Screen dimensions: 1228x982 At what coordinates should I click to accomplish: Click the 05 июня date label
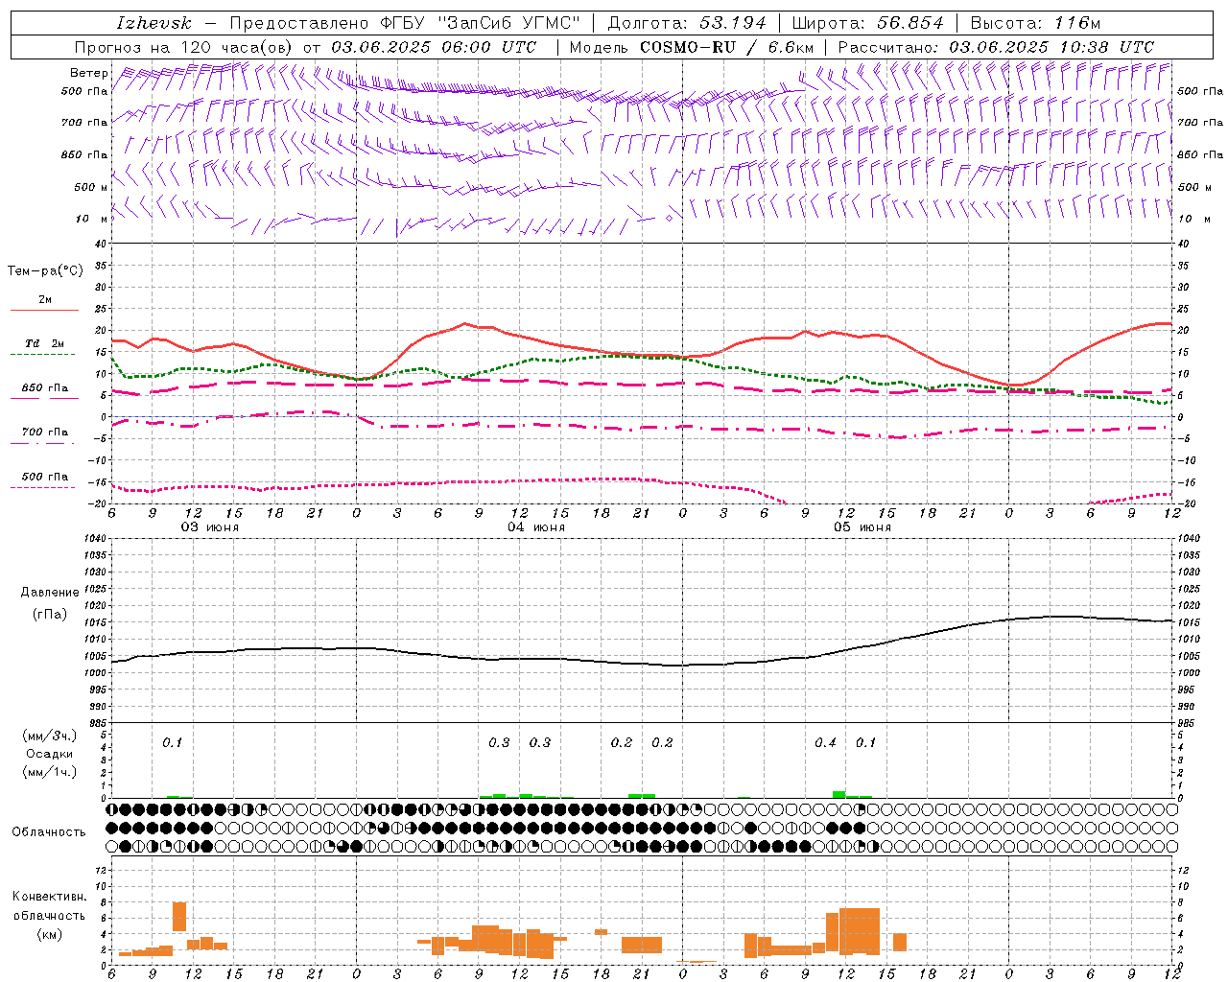point(862,527)
